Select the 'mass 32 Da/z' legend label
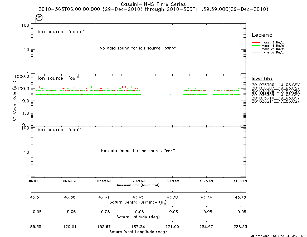 point(272,52)
